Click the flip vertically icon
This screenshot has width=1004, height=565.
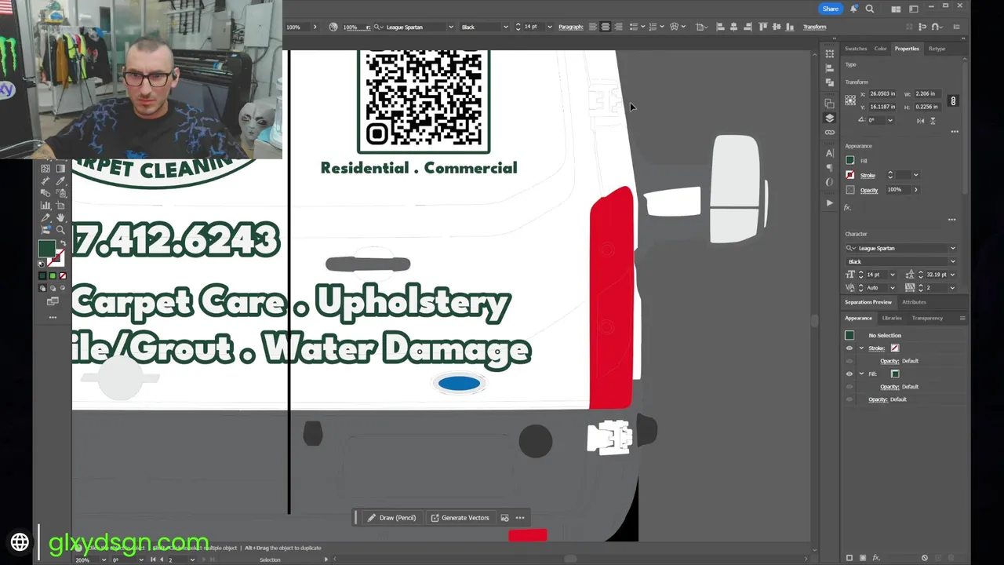tap(933, 120)
